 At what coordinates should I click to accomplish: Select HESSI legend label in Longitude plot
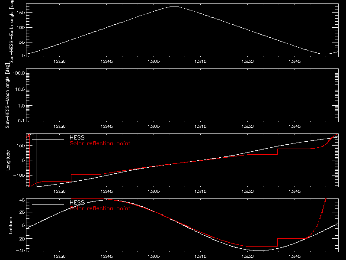(x=78, y=137)
